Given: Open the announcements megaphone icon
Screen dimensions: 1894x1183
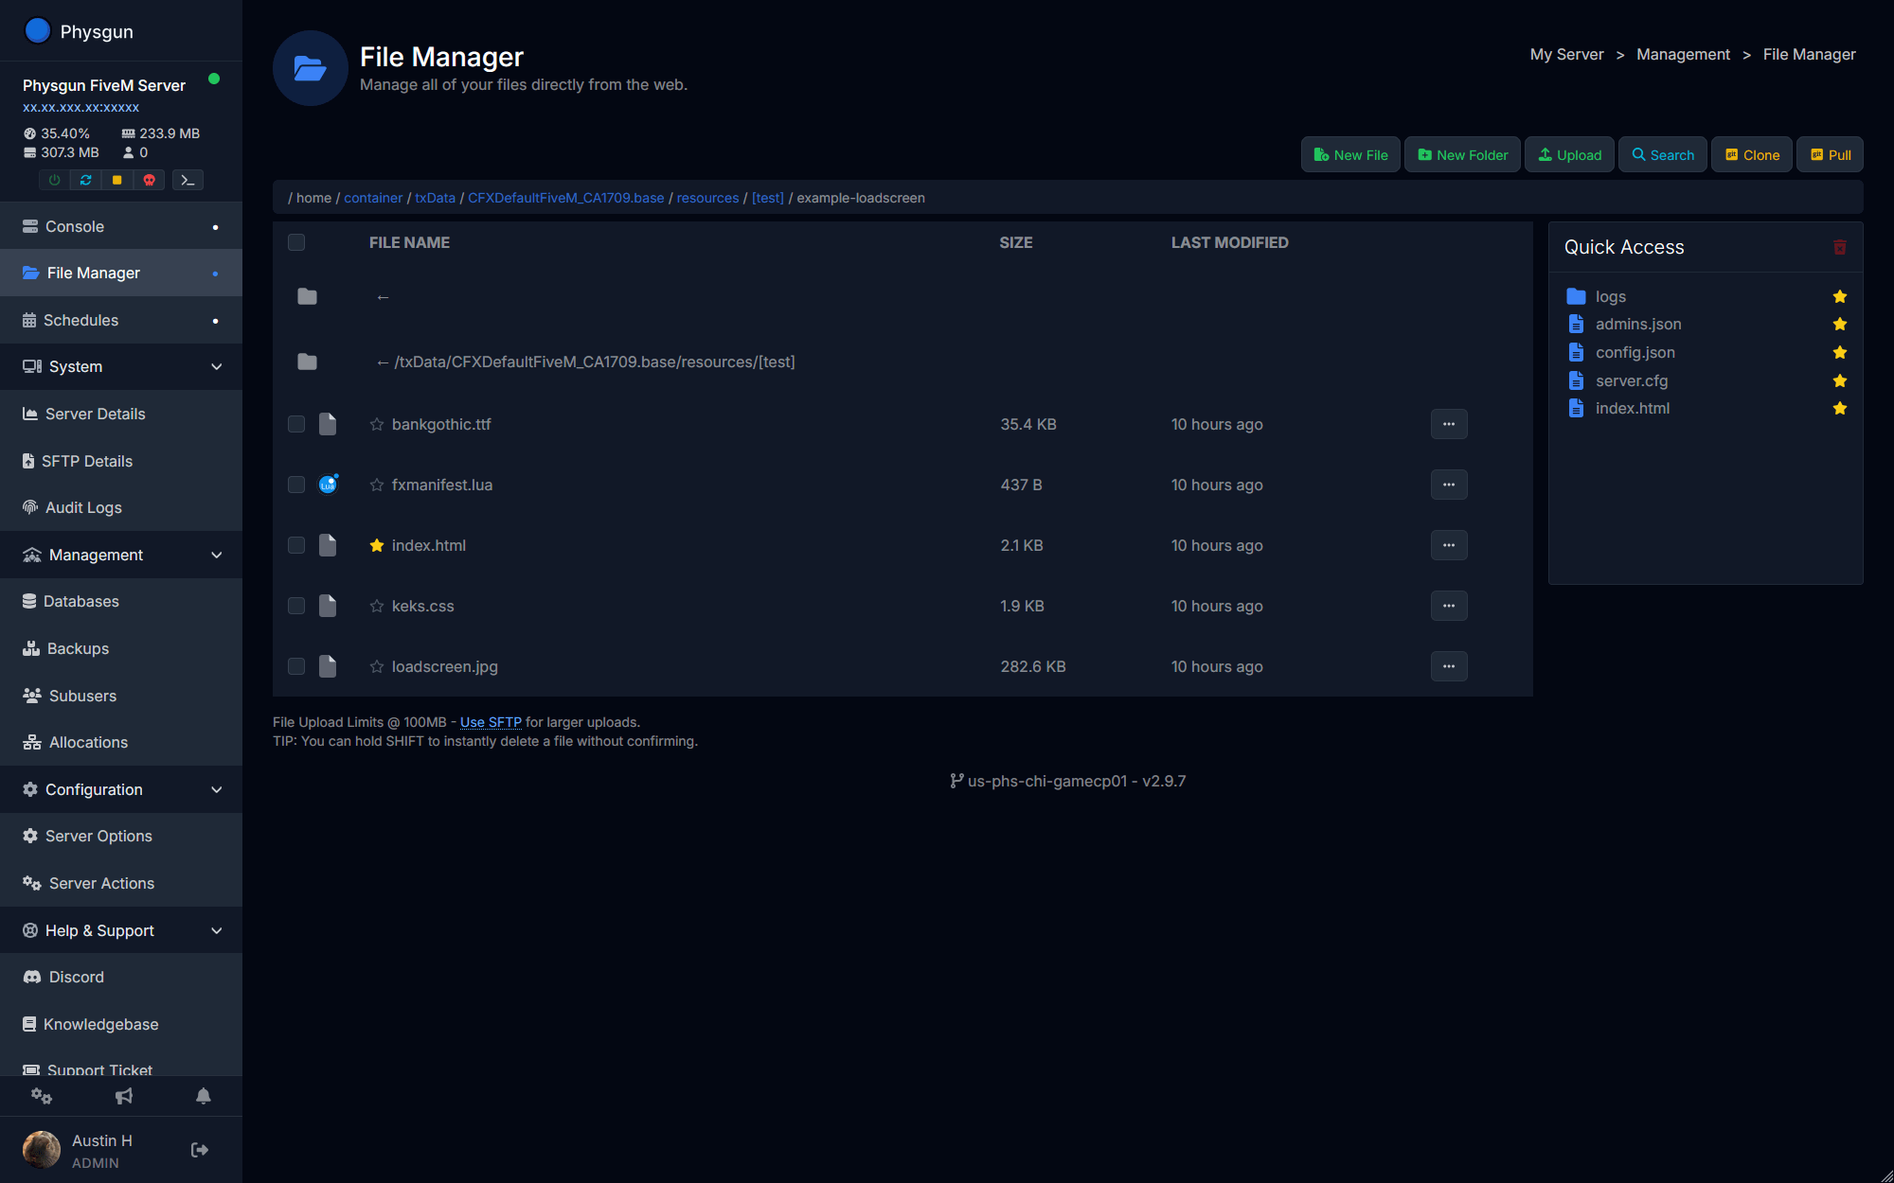Looking at the screenshot, I should (x=124, y=1096).
